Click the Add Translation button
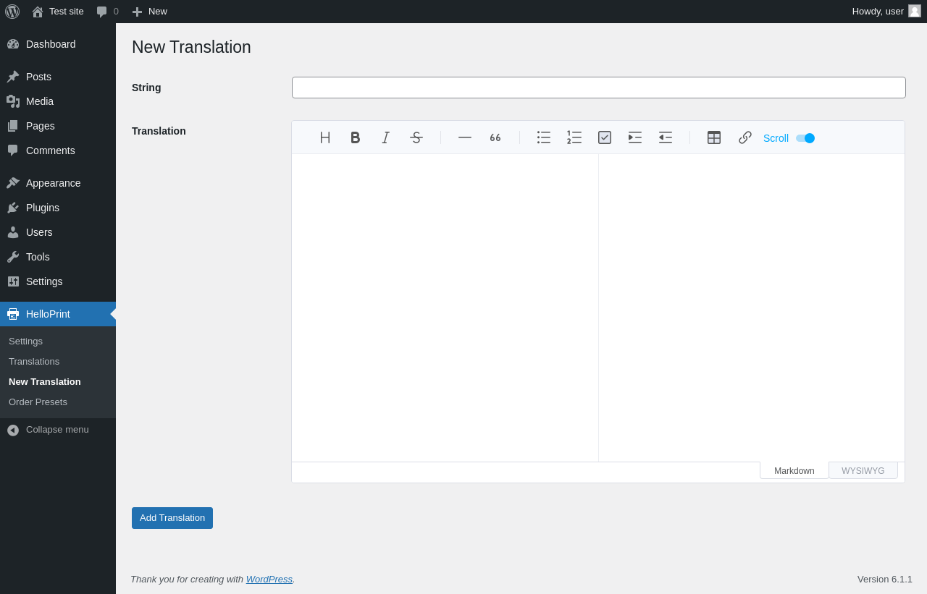The image size is (927, 594). click(x=172, y=518)
